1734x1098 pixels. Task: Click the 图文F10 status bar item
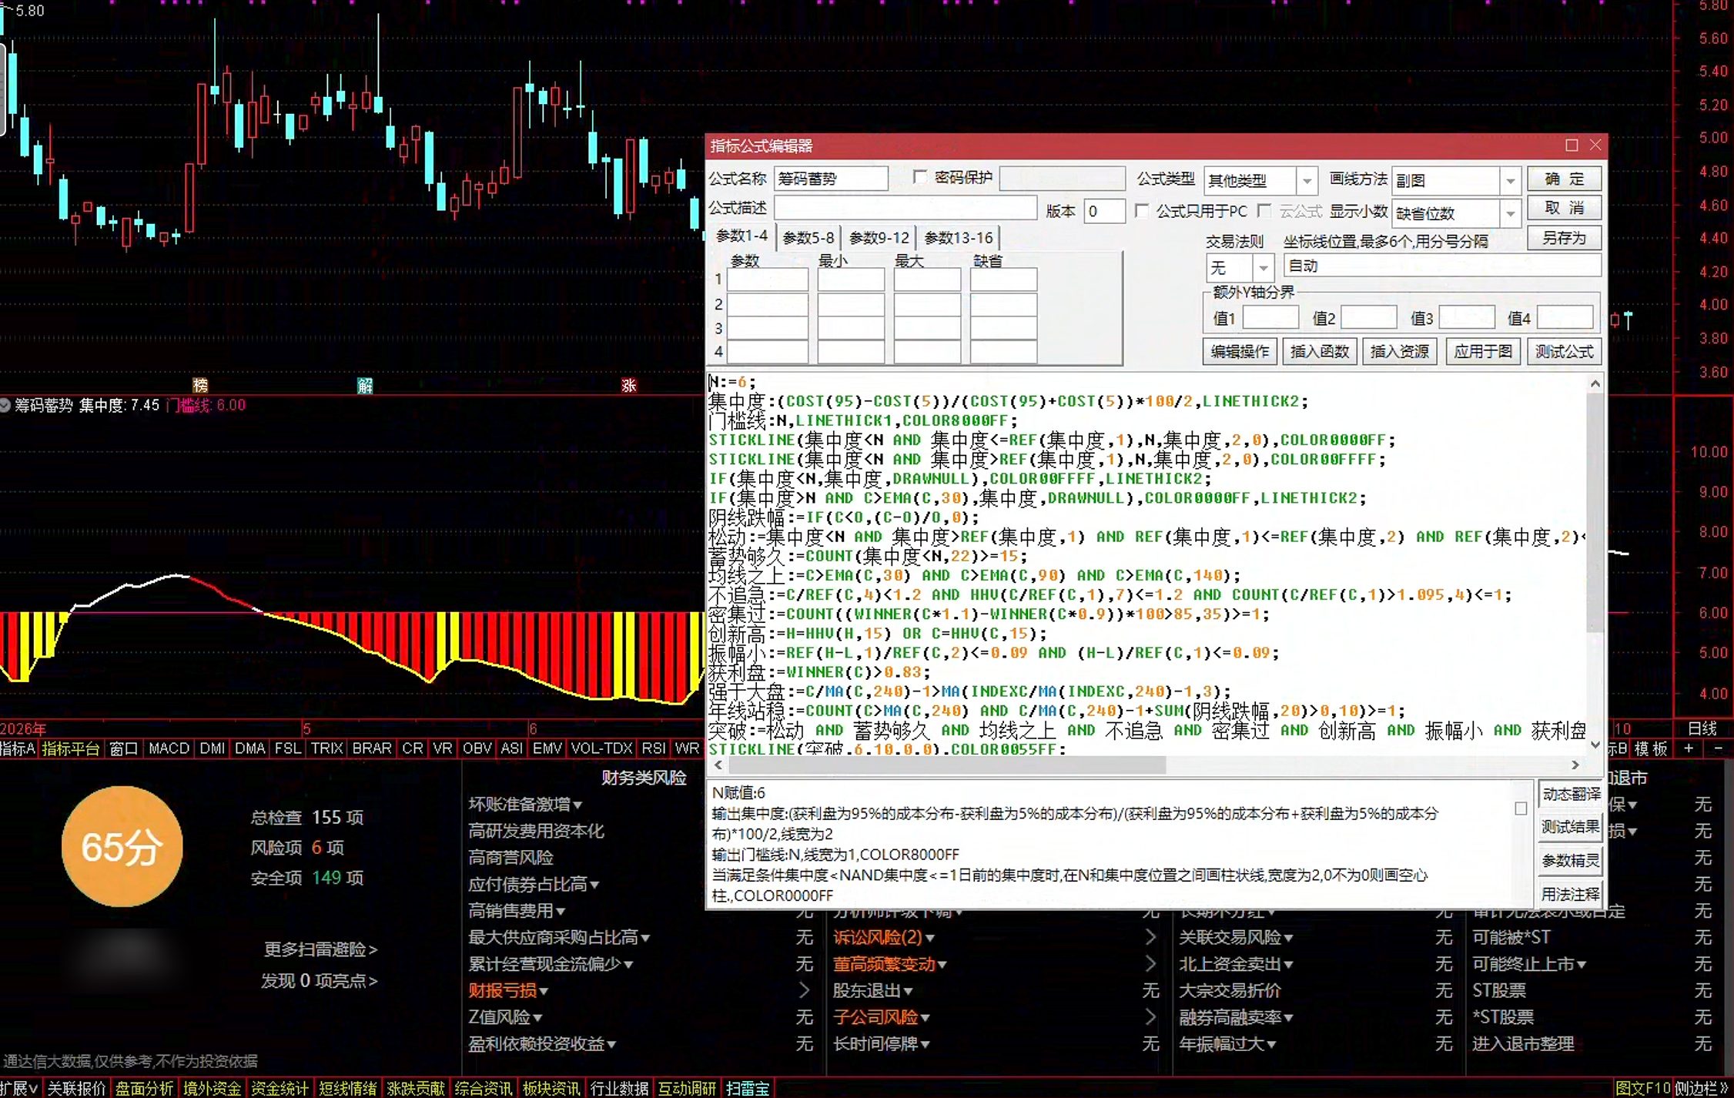(1642, 1089)
